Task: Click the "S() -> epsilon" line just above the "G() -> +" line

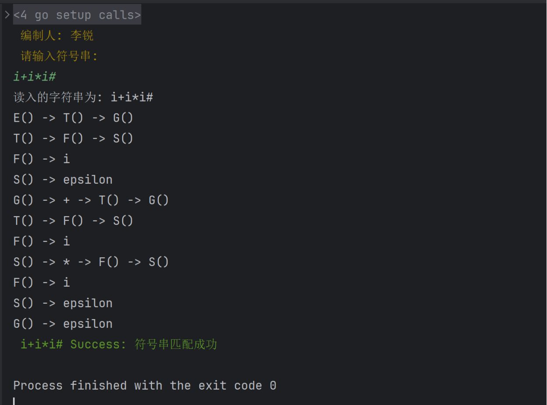Action: pyautogui.click(x=63, y=180)
